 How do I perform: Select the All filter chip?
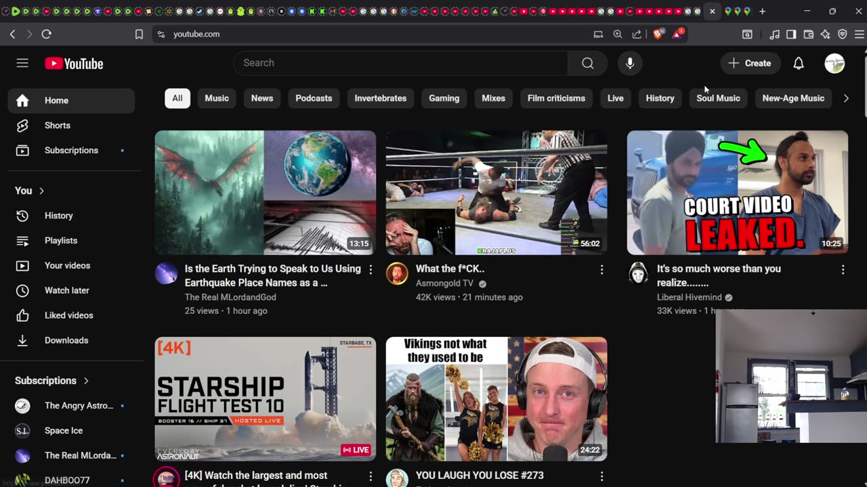pos(177,98)
